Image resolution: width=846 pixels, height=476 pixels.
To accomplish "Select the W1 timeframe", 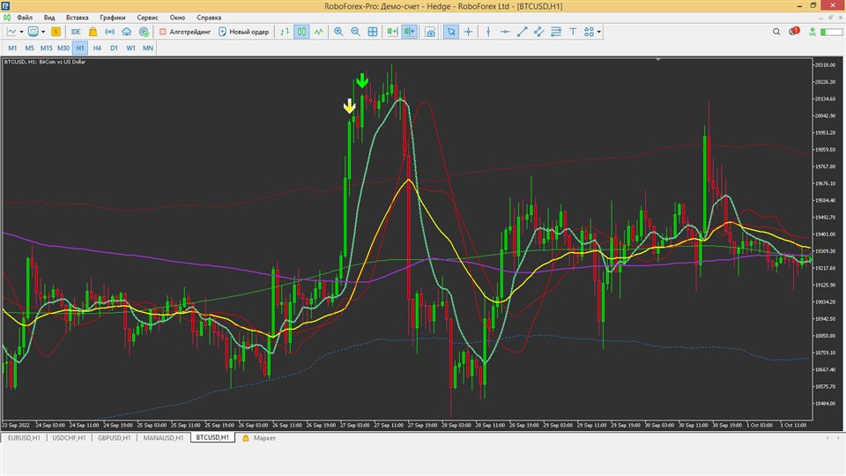I will point(130,48).
